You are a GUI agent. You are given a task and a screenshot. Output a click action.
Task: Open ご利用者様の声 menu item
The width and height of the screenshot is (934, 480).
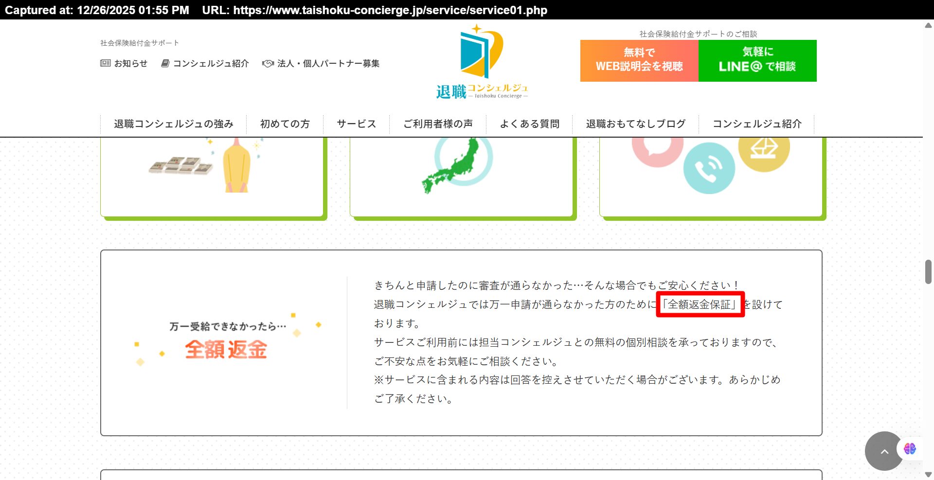pos(438,124)
